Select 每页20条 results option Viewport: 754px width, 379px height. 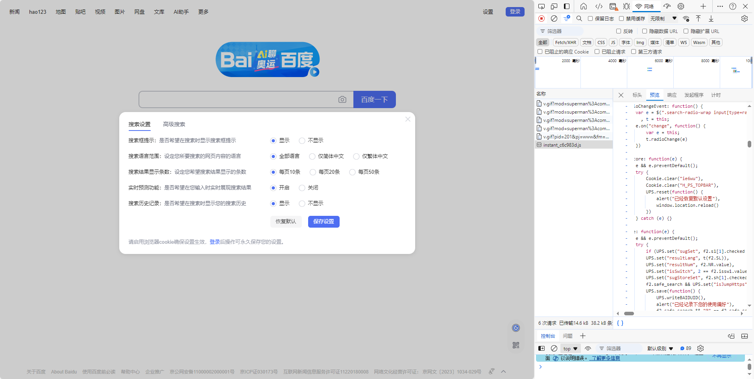pos(313,172)
